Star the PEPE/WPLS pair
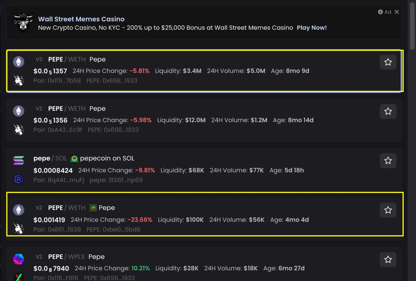This screenshot has width=416, height=281. click(x=388, y=260)
